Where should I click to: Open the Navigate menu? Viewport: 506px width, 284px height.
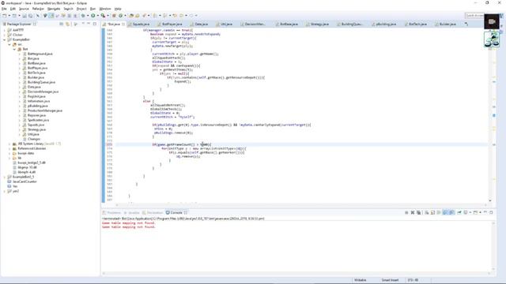pyautogui.click(x=54, y=9)
